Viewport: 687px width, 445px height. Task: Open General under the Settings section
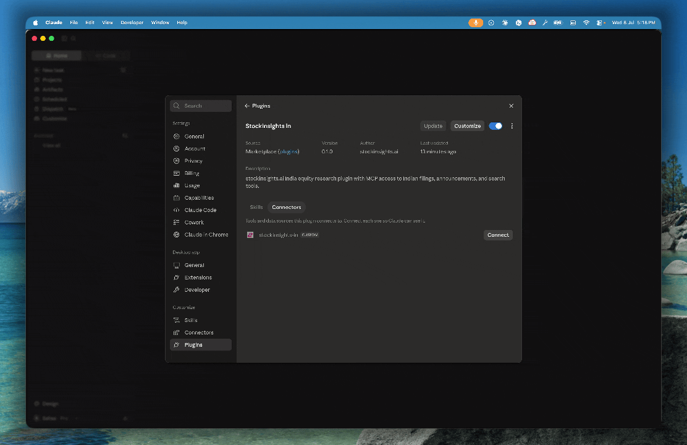pos(200,137)
